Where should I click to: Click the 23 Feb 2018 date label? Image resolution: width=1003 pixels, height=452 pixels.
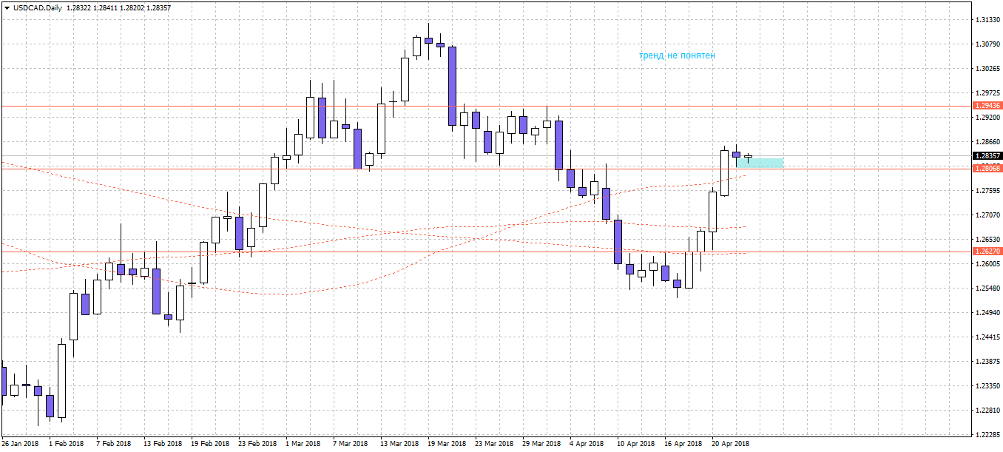[x=257, y=444]
